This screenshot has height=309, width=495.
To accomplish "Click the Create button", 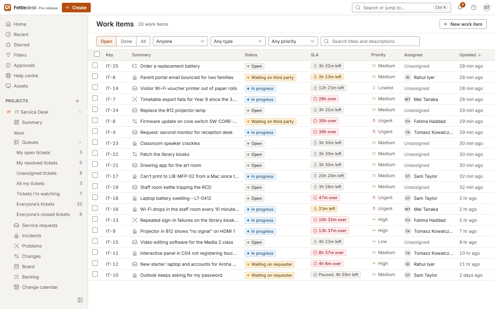I will click(x=76, y=8).
